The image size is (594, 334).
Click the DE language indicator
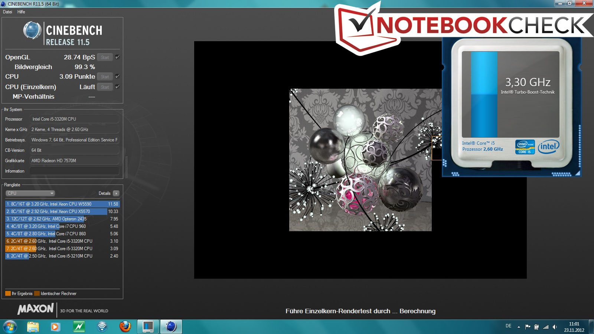(508, 326)
